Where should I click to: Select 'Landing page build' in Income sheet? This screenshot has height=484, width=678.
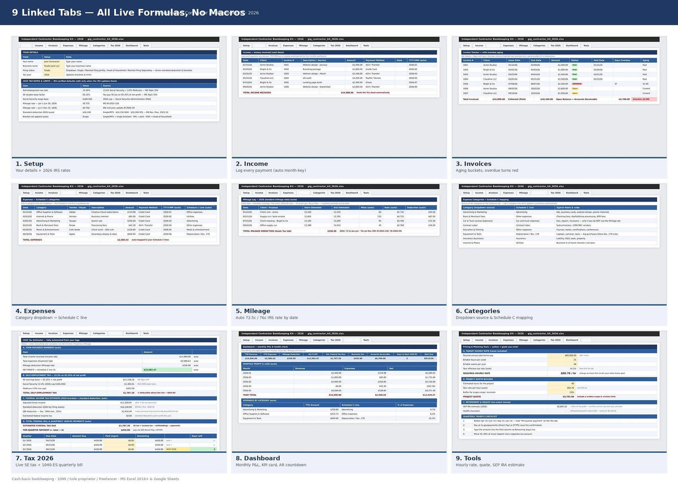(x=312, y=82)
